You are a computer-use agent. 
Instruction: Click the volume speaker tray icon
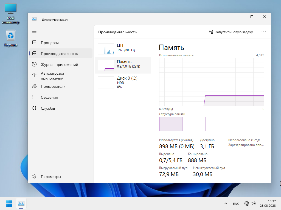coord(253,203)
